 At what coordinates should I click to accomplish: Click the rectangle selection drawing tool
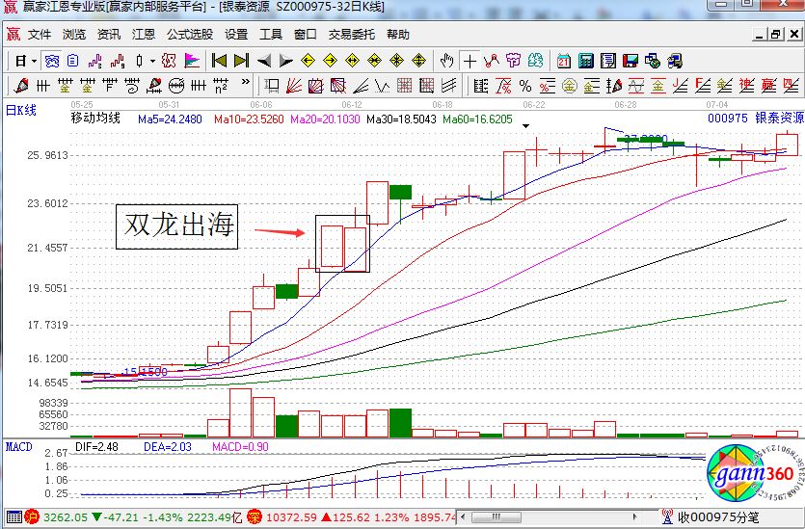pos(273,85)
